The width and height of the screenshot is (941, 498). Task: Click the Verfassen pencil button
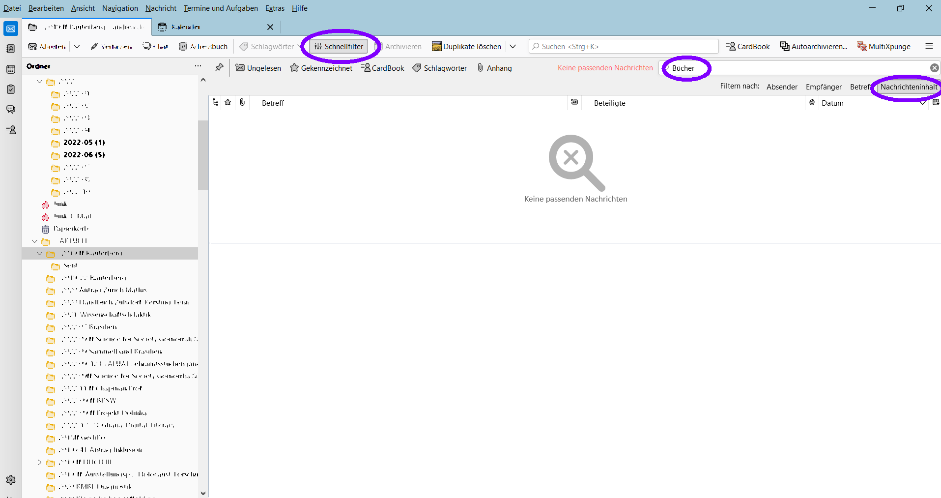[112, 46]
